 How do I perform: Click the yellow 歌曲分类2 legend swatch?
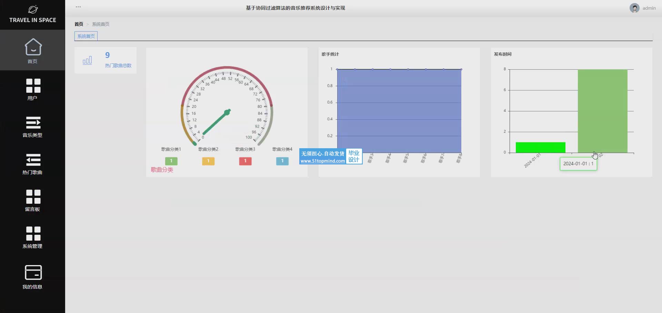click(208, 161)
